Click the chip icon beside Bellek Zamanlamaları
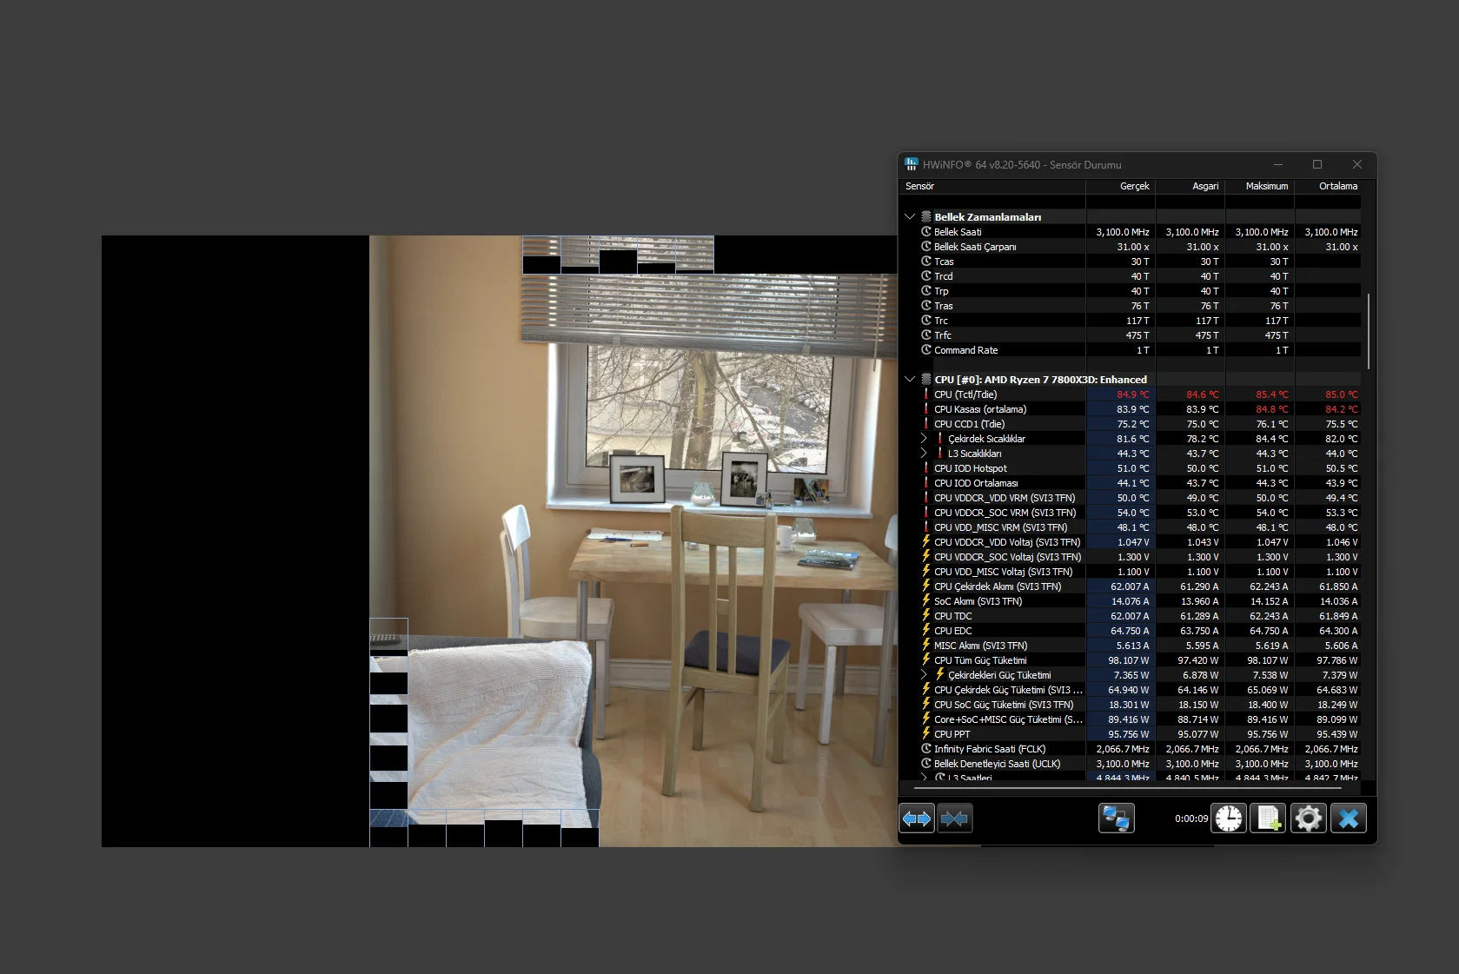1459x974 pixels. click(926, 217)
